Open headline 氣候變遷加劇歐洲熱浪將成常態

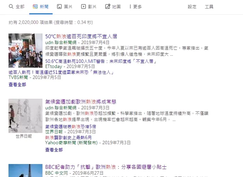[81, 102]
